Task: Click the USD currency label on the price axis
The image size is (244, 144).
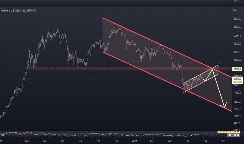Action: coord(235,10)
